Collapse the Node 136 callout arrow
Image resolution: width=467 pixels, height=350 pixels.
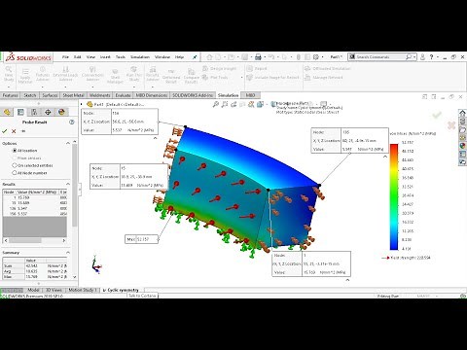pos(385,157)
